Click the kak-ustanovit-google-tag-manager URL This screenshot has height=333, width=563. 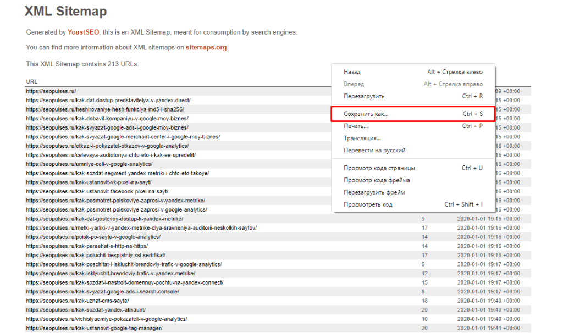[94, 328]
